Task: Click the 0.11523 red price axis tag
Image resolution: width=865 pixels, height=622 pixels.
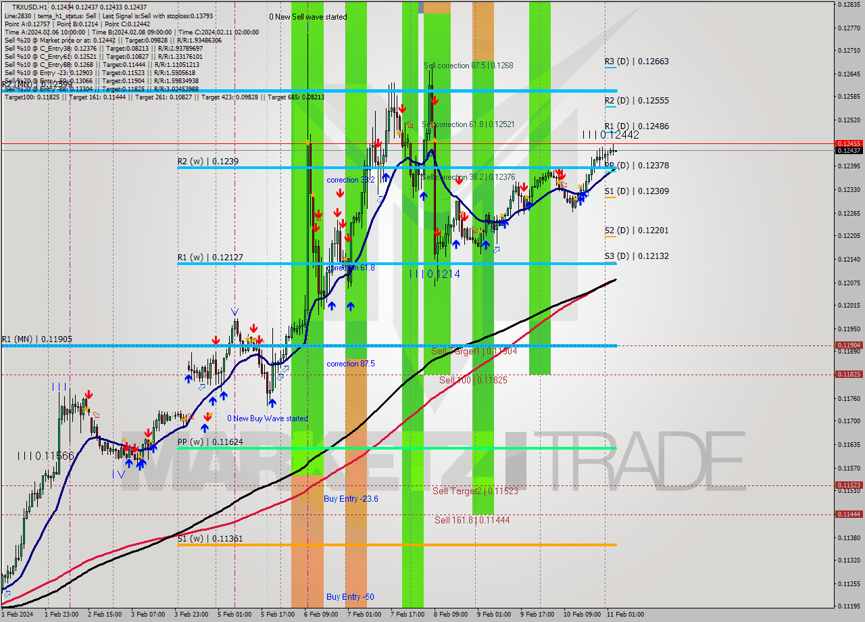Action: point(849,485)
